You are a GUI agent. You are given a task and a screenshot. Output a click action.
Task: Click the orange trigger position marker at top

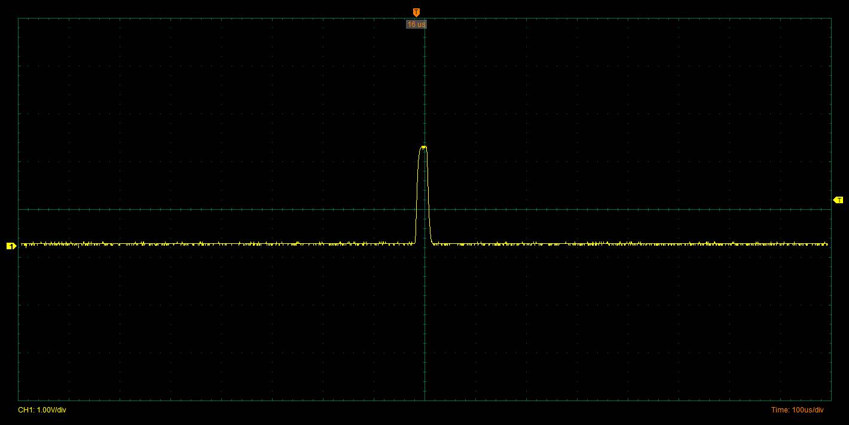416,12
